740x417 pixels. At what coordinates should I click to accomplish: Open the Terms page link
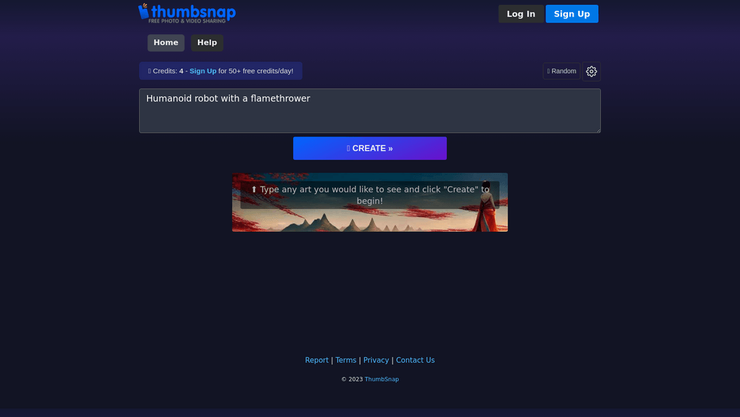[x=345, y=360]
